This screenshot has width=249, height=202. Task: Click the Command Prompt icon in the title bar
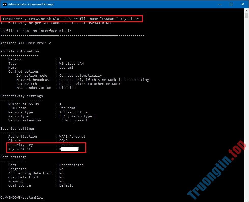point(5,4)
